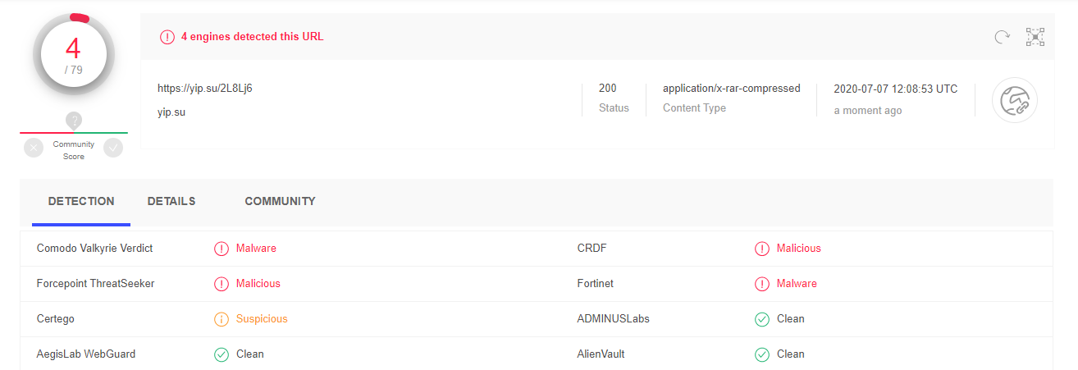Click the https://yip.su/2L8Lj6 URL text
Image resolution: width=1078 pixels, height=370 pixels.
(x=205, y=89)
